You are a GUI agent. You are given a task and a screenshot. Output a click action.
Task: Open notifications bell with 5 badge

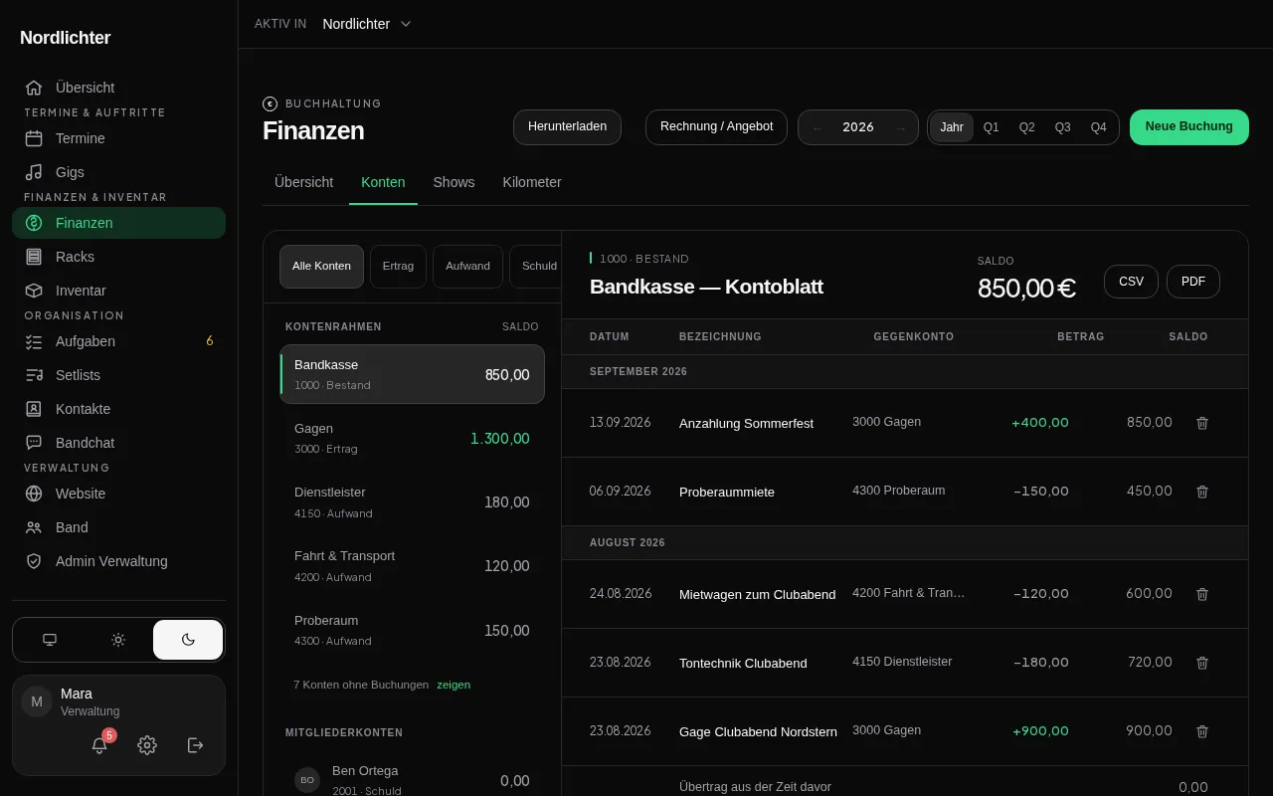(99, 745)
